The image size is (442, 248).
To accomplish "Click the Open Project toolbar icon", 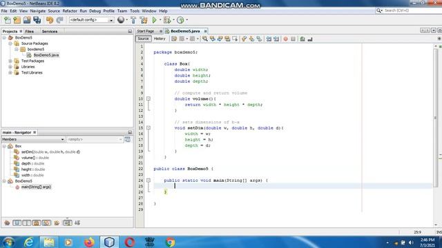I will [x=27, y=20].
